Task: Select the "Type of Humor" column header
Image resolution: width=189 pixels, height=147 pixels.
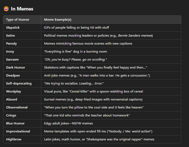Action: click(17, 20)
